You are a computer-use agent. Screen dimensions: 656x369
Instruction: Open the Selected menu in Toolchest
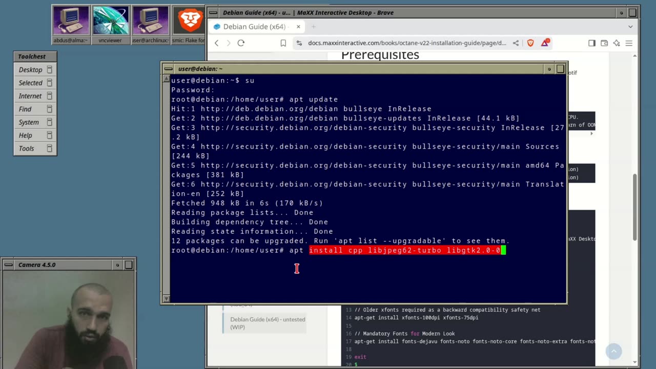click(x=35, y=83)
